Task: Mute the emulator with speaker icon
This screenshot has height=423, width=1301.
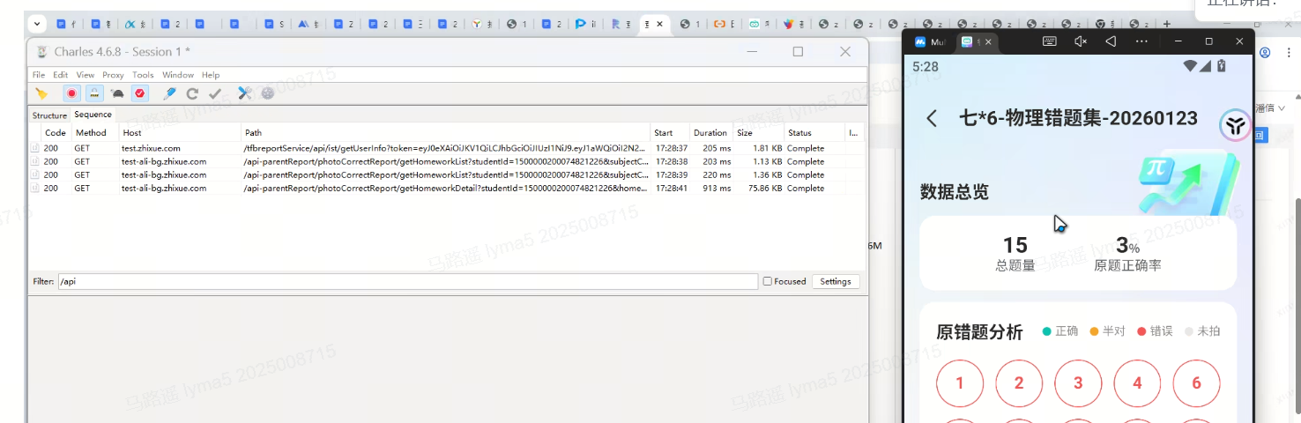Action: 1081,41
